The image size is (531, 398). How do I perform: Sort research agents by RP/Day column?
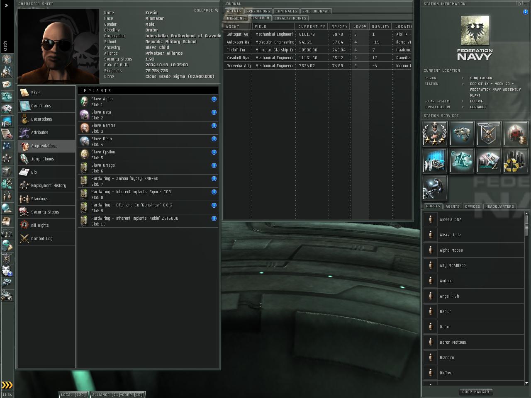click(339, 27)
